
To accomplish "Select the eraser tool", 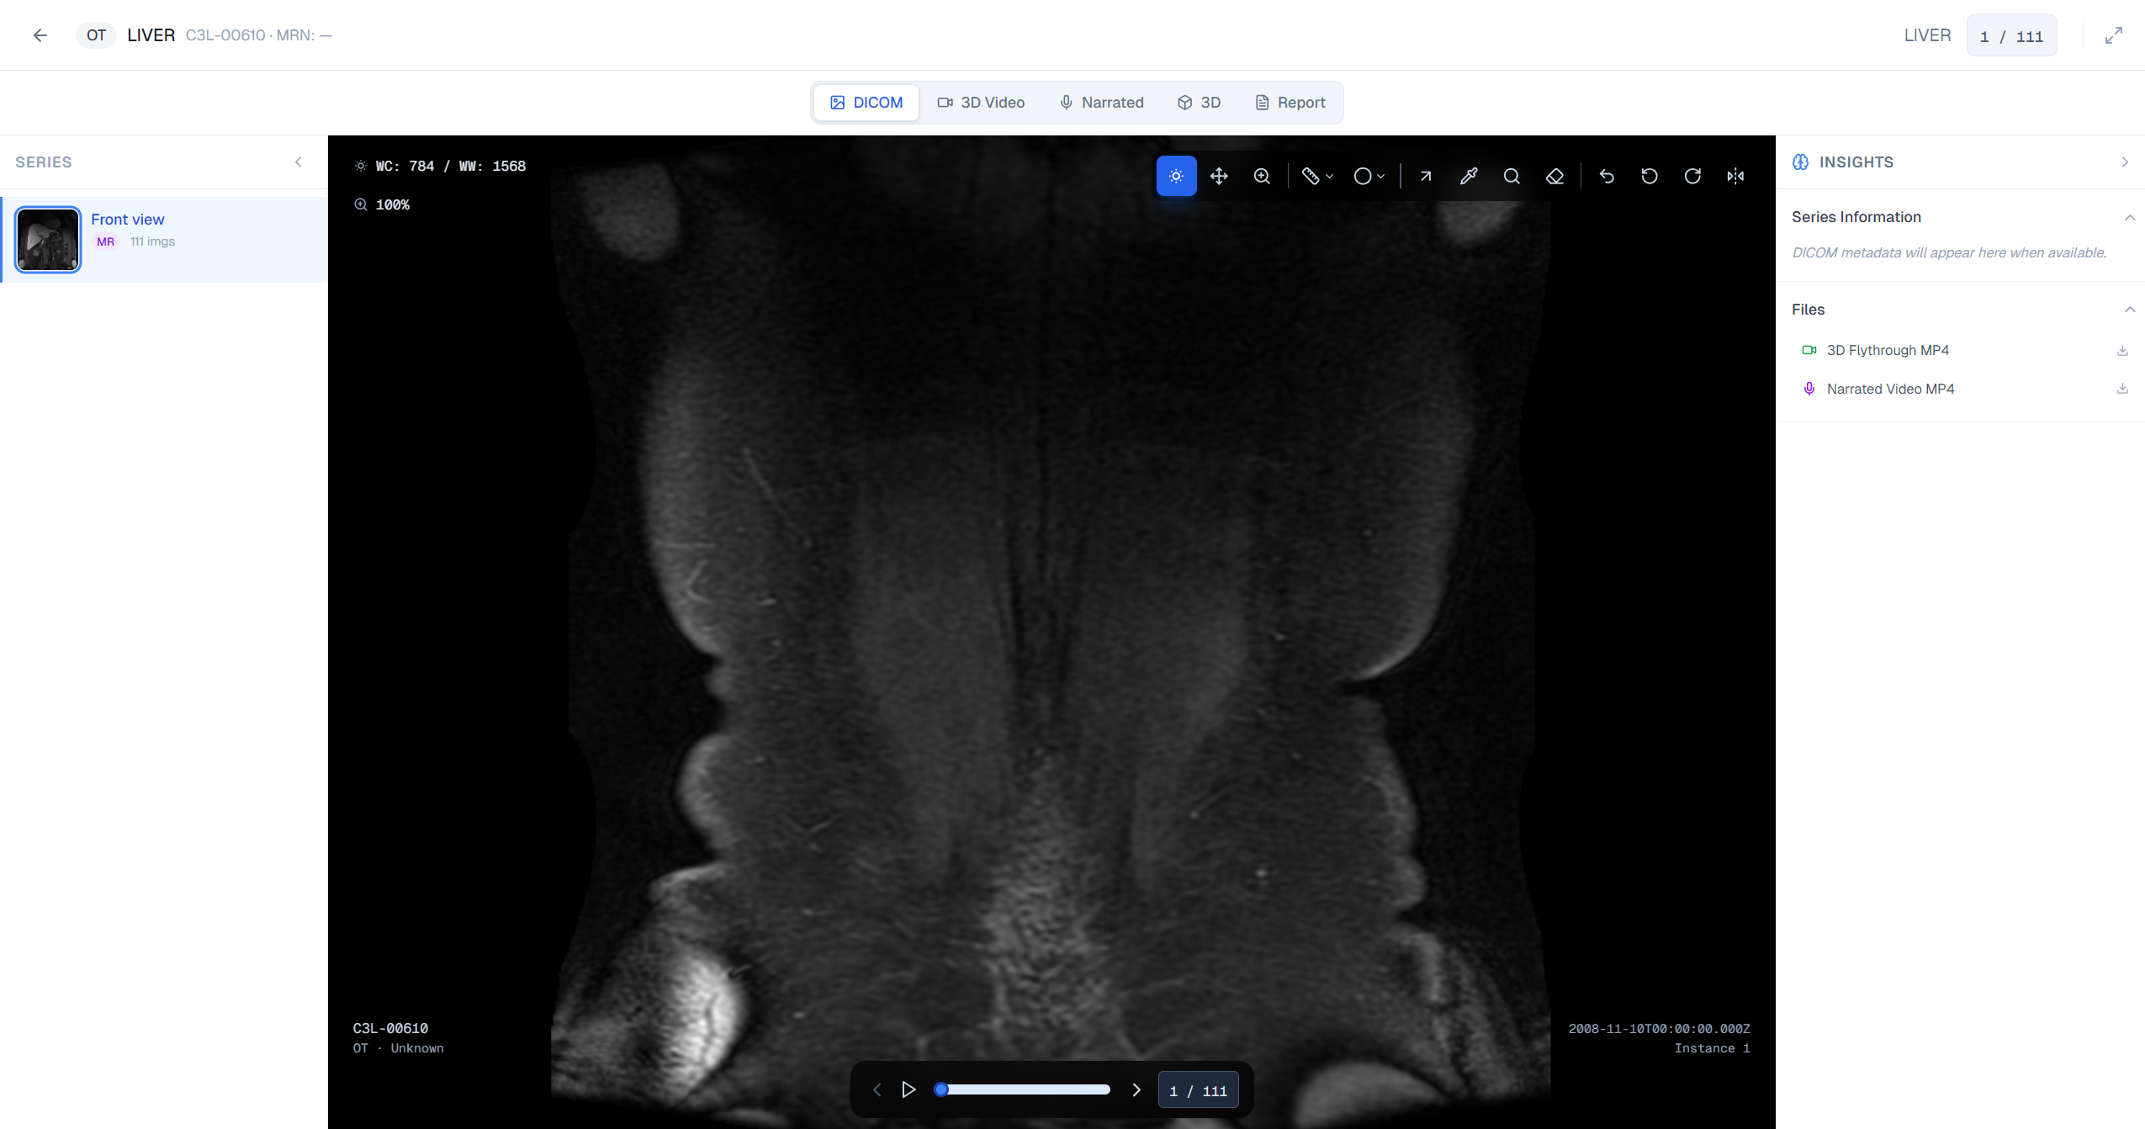I will pyautogui.click(x=1554, y=176).
